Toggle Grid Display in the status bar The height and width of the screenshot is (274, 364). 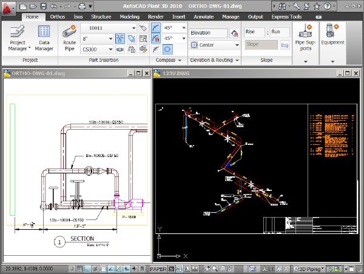tap(79, 269)
